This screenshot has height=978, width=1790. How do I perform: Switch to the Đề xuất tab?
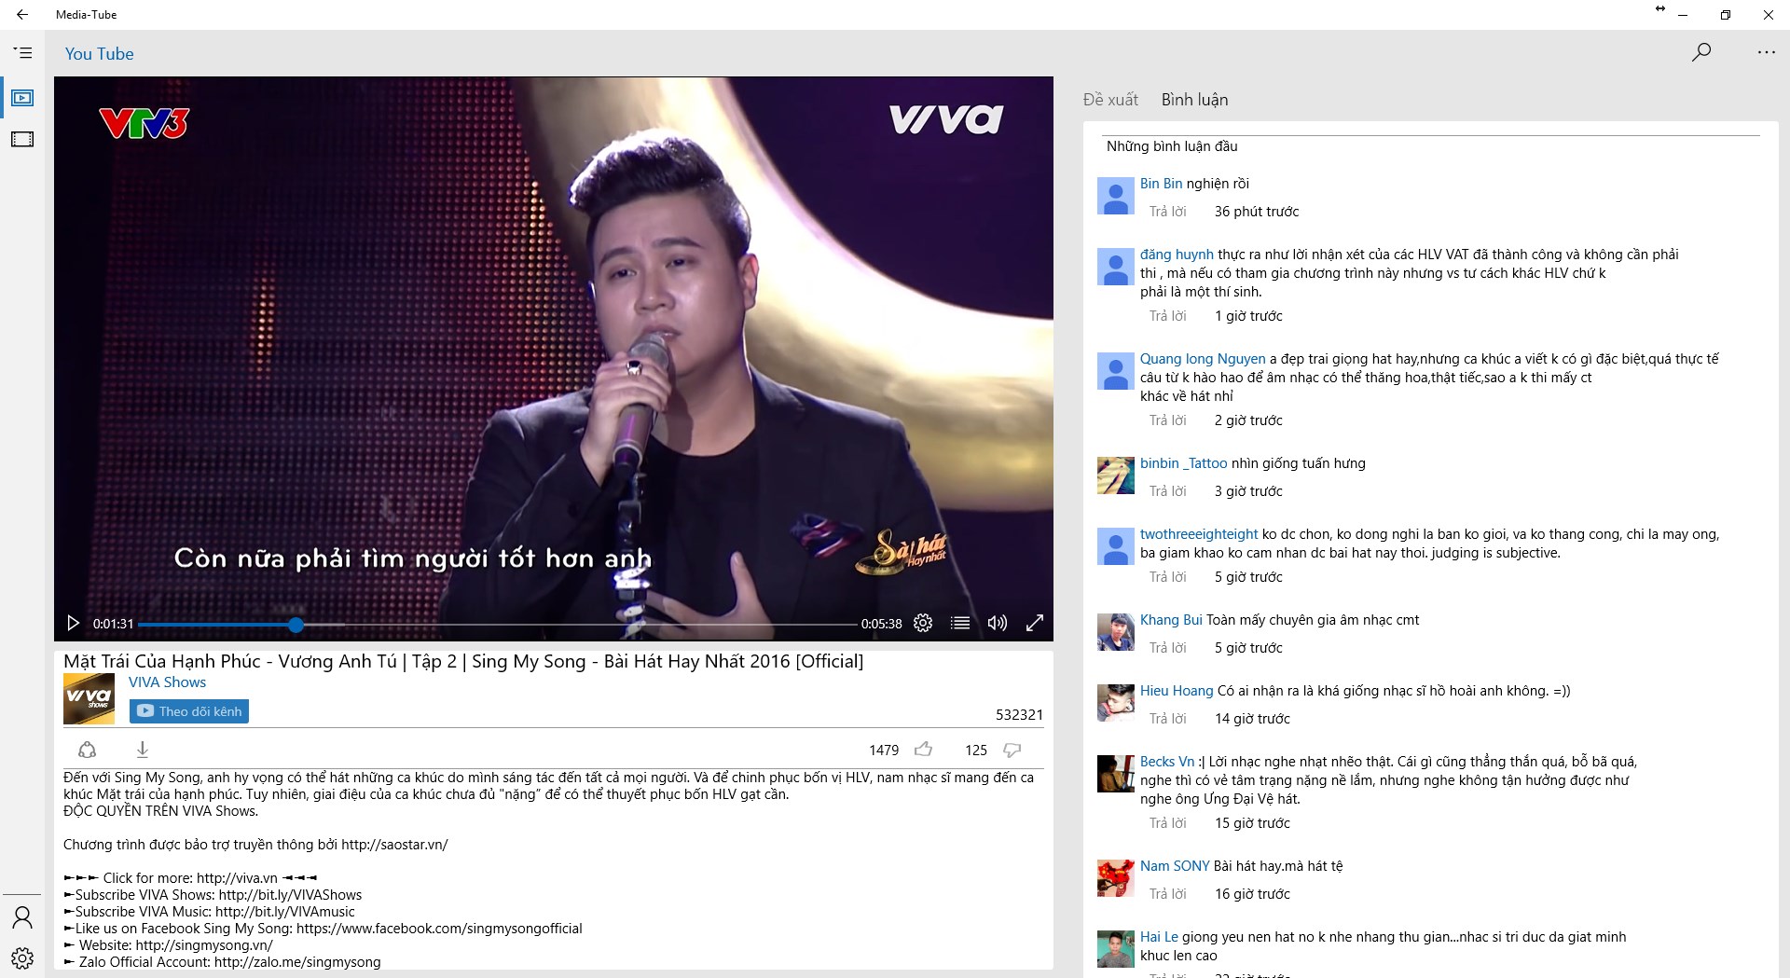1110,100
